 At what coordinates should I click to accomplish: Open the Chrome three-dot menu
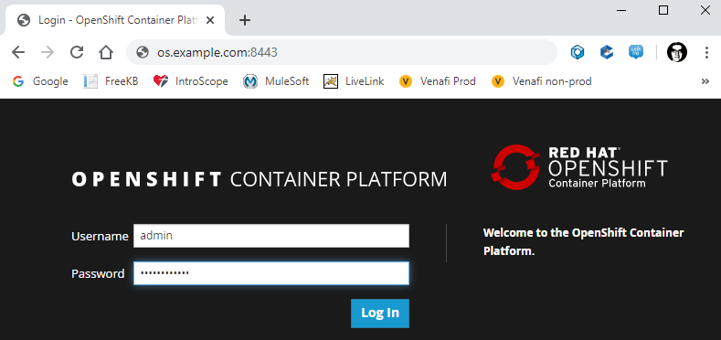[x=706, y=52]
